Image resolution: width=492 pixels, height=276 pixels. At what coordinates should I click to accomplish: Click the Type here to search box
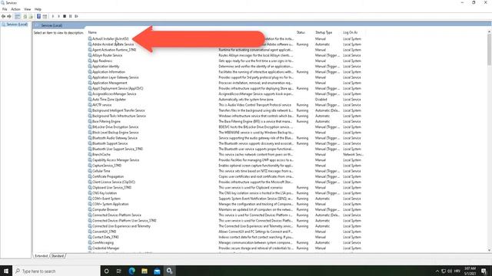click(56, 271)
